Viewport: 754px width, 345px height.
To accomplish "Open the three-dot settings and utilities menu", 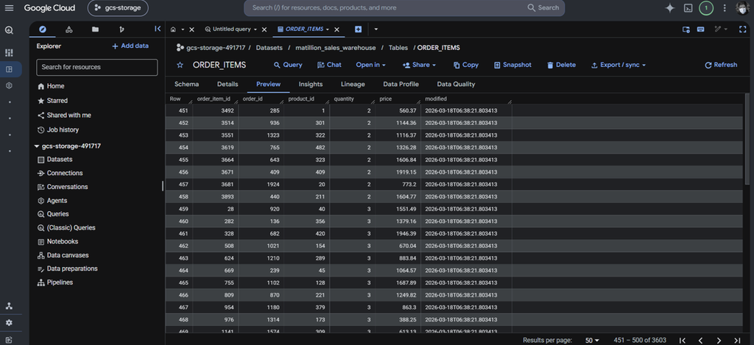I will tap(725, 7).
